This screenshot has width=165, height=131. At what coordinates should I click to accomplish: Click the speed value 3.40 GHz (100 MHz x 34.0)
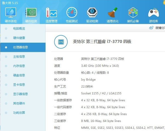pos(100,66)
